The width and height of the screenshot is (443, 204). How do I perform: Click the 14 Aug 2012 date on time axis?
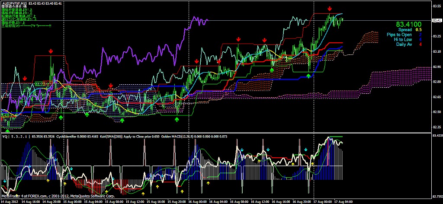coord(10,201)
